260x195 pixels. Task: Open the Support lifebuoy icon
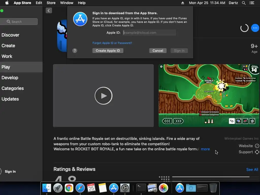pyautogui.click(x=257, y=152)
